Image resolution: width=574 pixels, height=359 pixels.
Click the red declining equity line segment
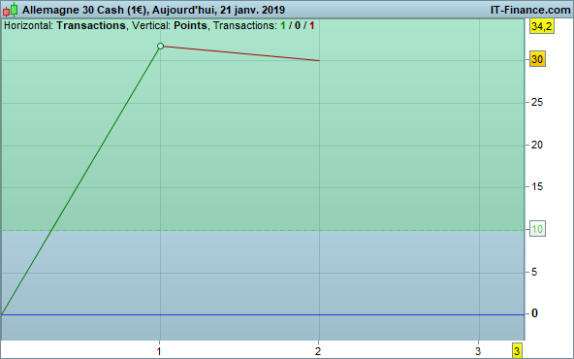coord(240,53)
